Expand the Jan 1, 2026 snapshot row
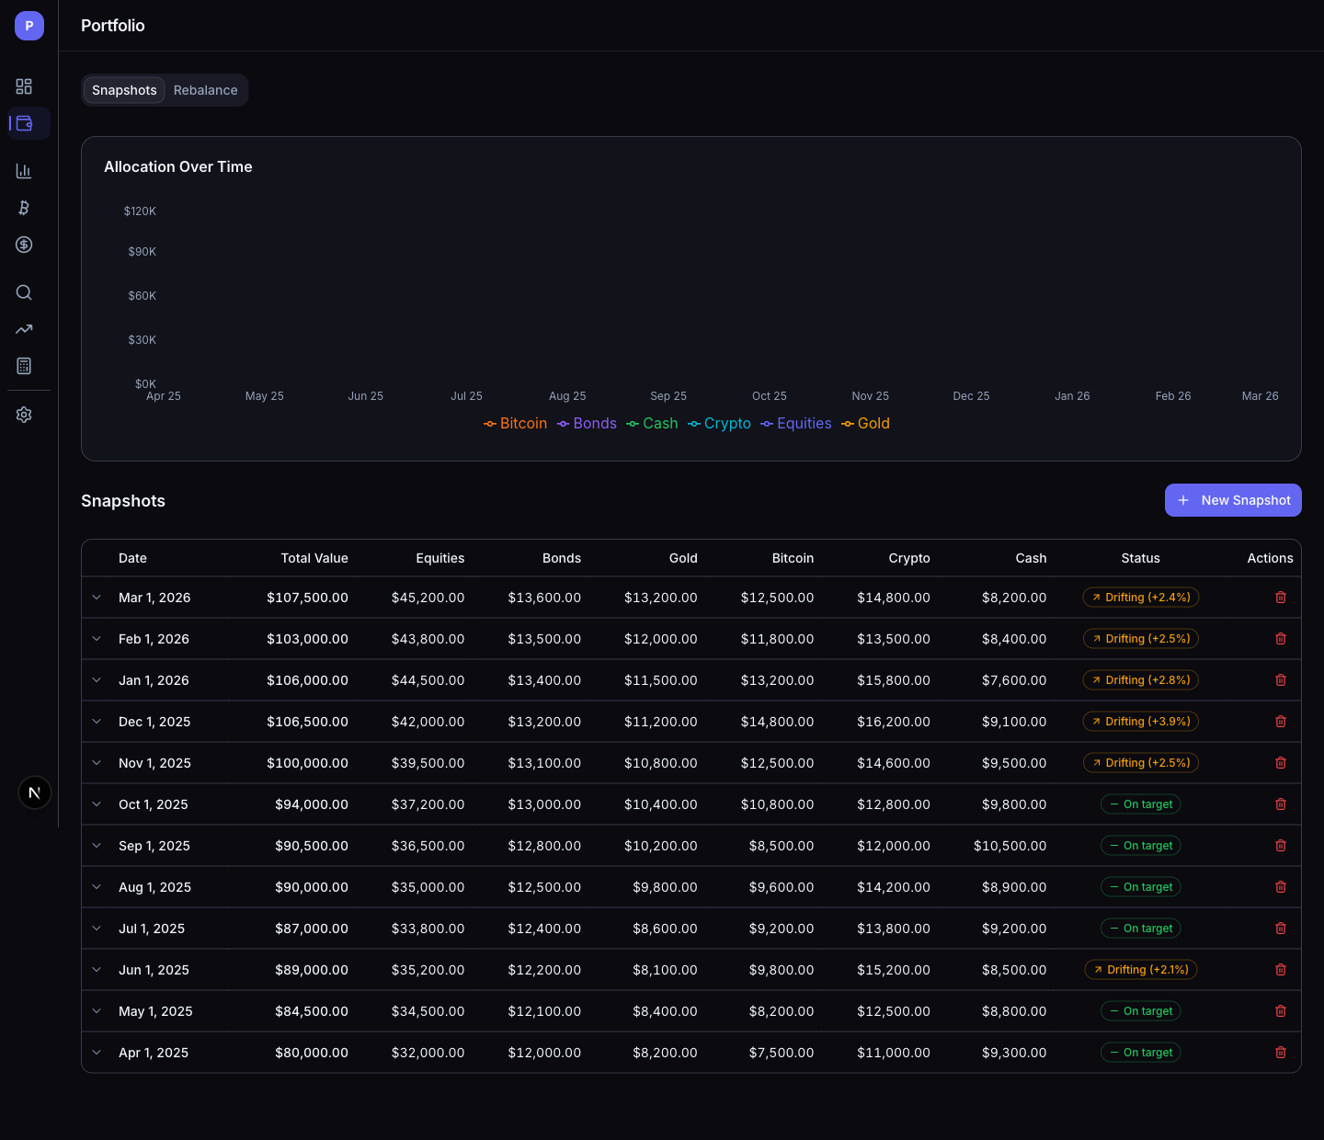This screenshot has width=1324, height=1140. [97, 680]
